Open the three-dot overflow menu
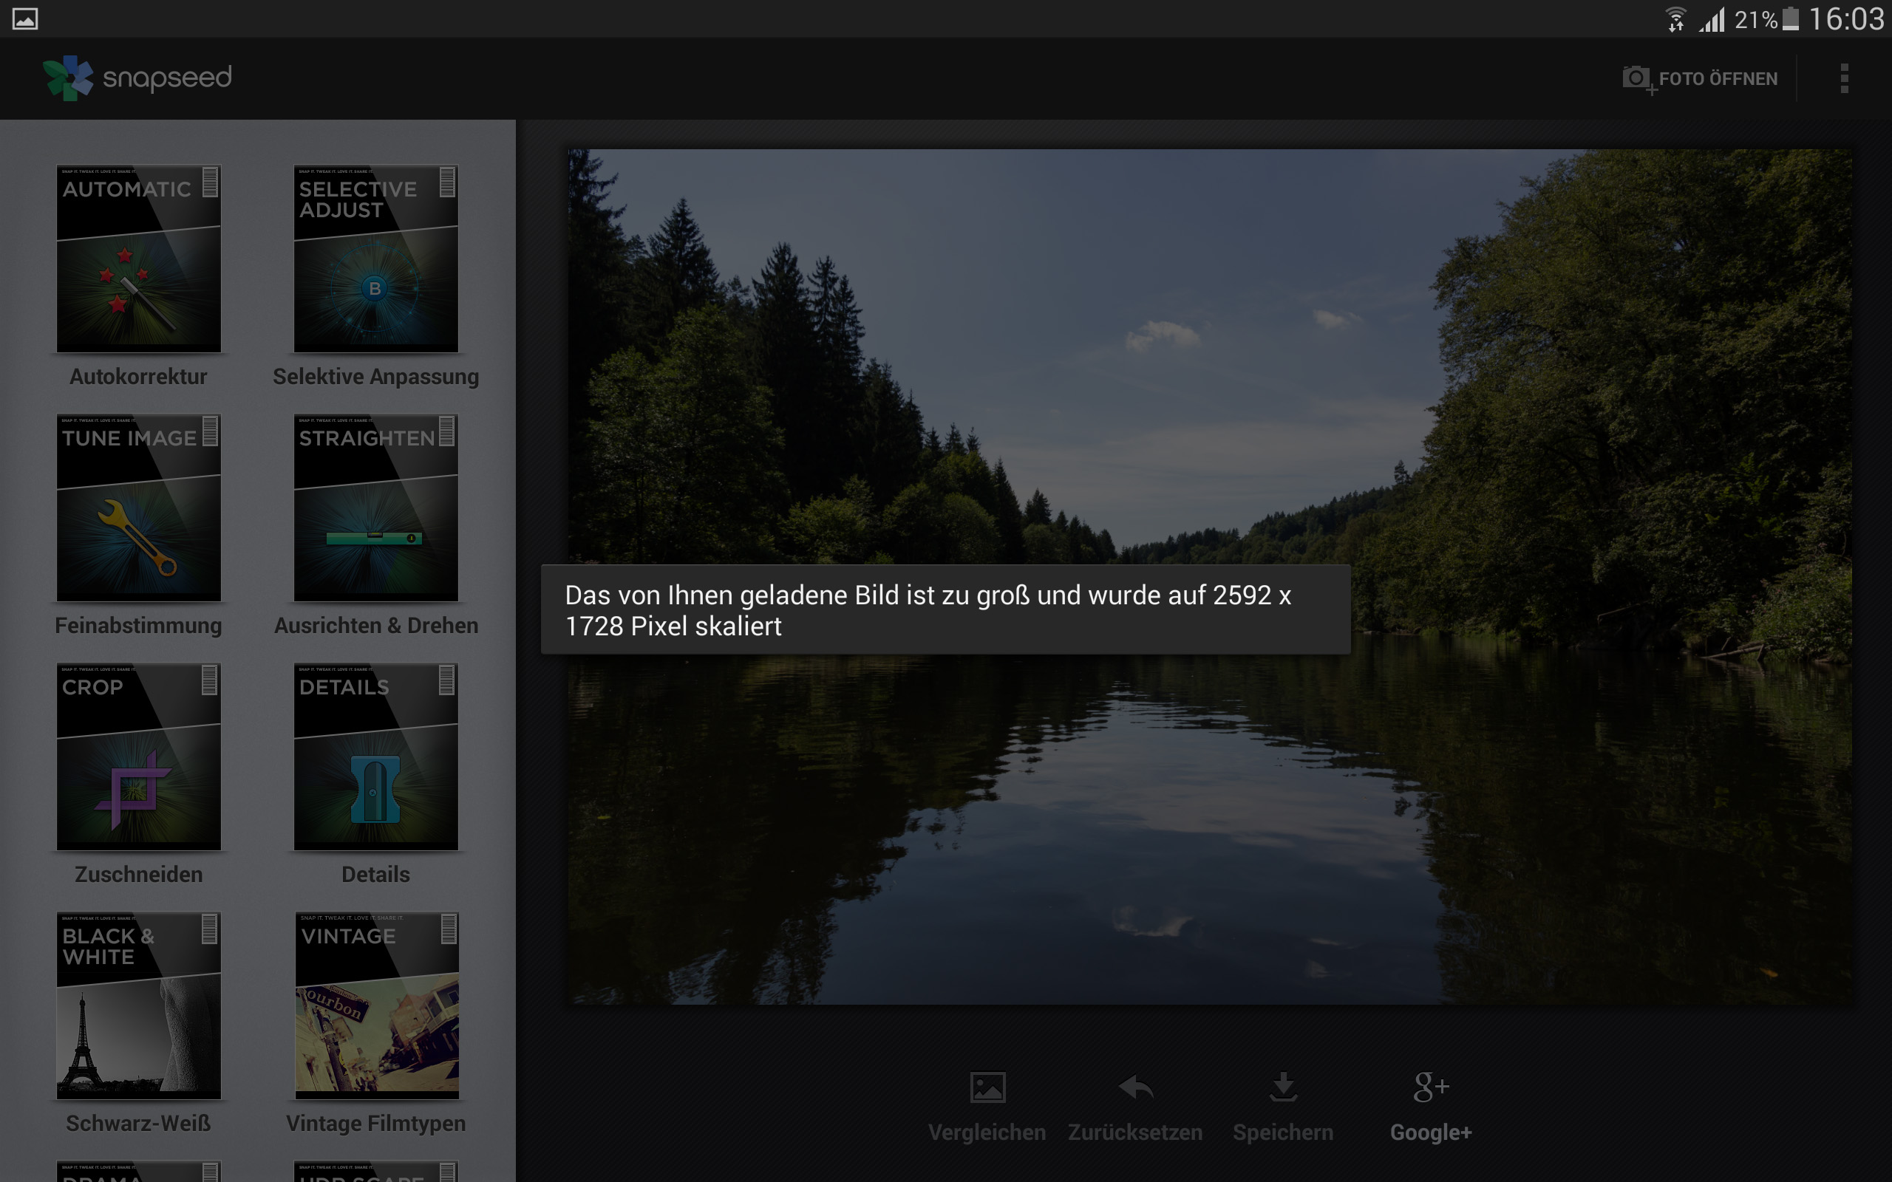This screenshot has height=1182, width=1892. pos(1844,79)
